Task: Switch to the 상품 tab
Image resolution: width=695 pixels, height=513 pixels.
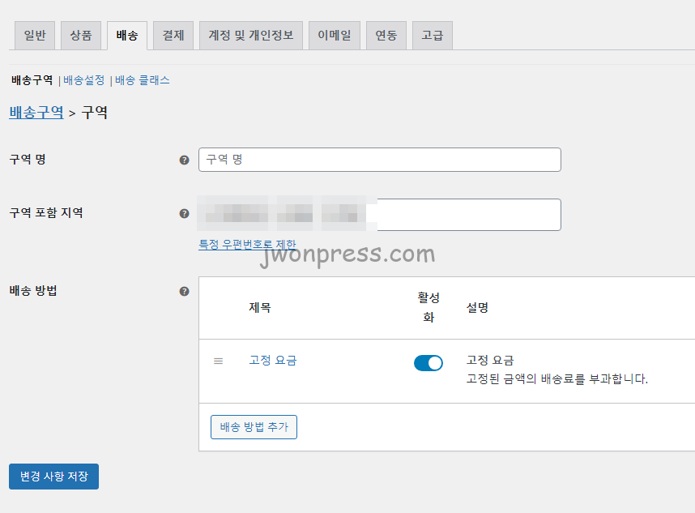Action: (x=81, y=36)
